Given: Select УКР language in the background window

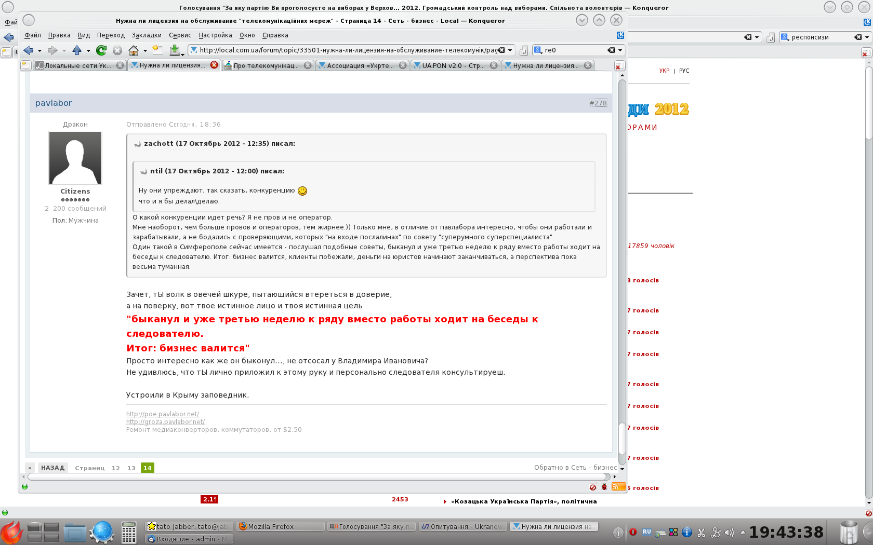Looking at the screenshot, I should coord(664,71).
